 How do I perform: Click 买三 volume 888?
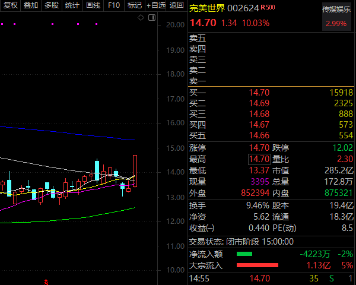pyautogui.click(x=346, y=114)
